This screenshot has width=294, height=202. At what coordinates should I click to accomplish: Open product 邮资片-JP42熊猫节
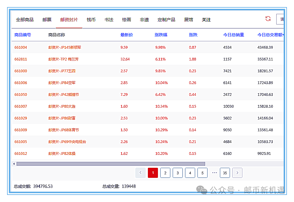point(63,95)
